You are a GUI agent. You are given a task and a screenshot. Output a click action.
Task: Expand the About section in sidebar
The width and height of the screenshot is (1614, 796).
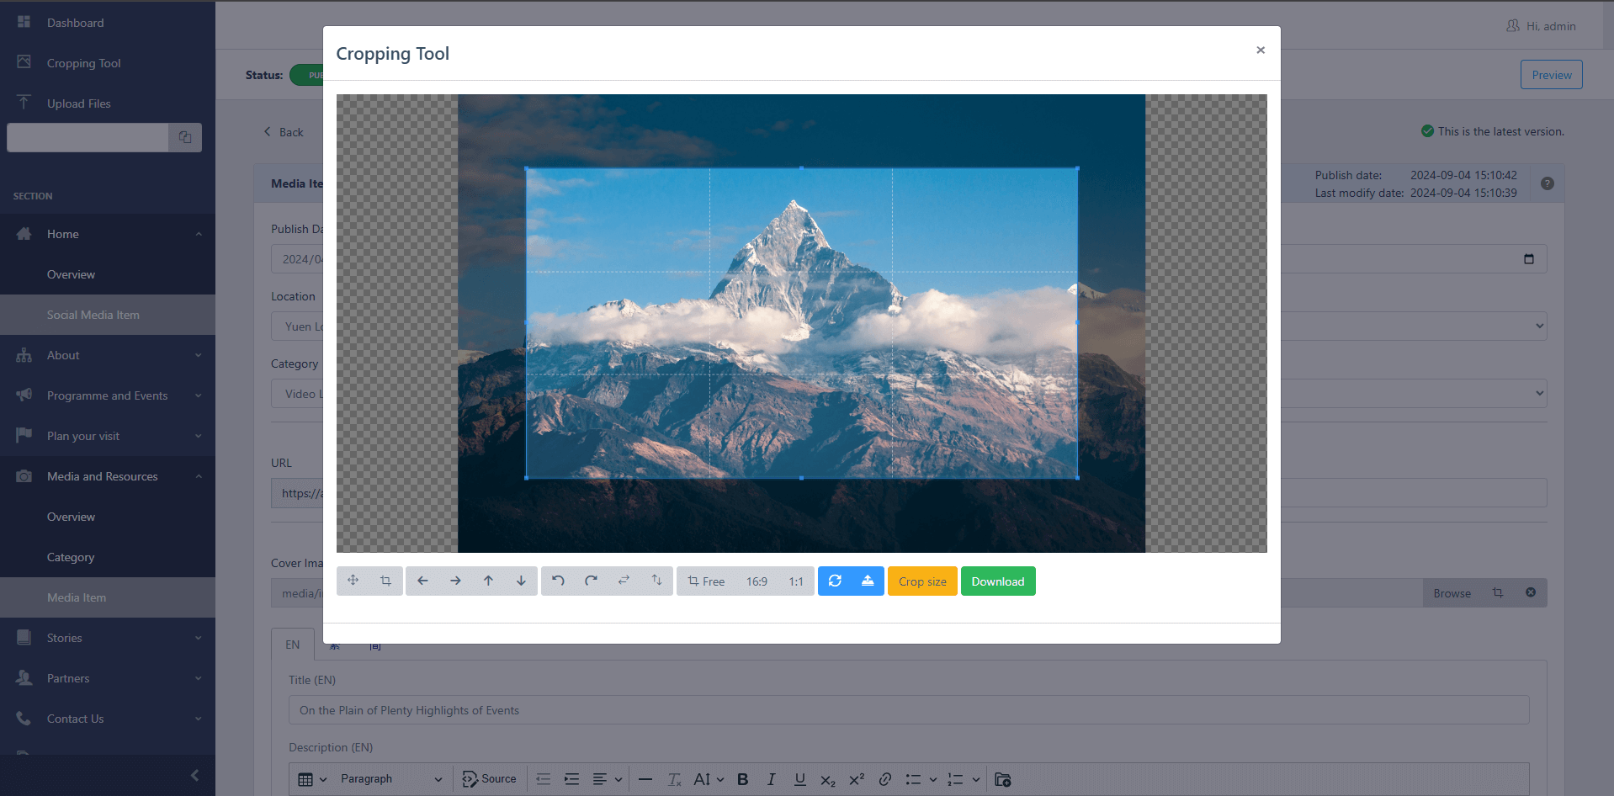[x=108, y=354]
